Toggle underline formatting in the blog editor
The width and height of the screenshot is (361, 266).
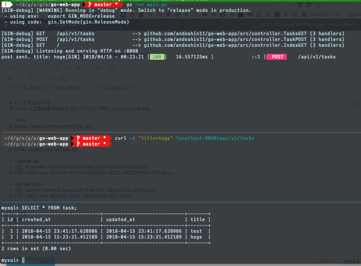40,78
